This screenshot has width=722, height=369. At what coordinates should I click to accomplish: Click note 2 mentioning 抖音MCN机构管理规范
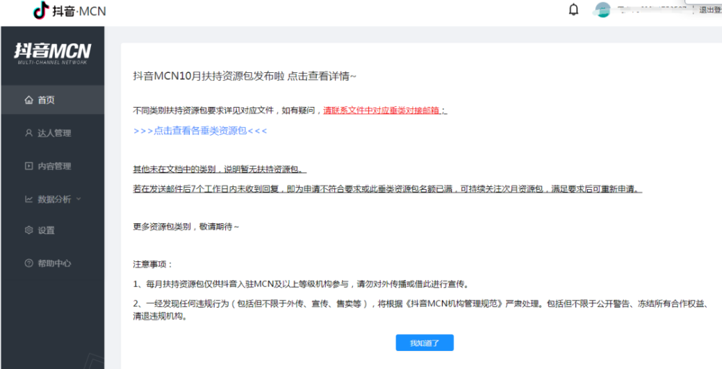tap(420, 310)
